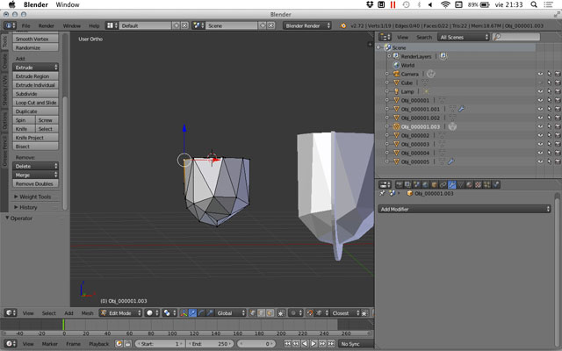Click the current frame field showing 0

pyautogui.click(x=256, y=344)
